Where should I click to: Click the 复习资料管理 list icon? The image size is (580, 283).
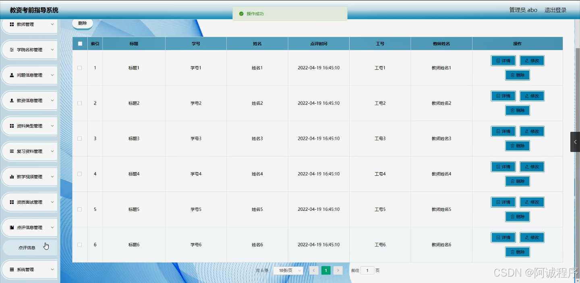point(12,151)
